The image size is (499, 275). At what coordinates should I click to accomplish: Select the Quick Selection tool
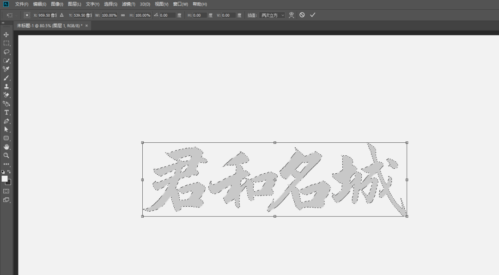[x=6, y=61]
